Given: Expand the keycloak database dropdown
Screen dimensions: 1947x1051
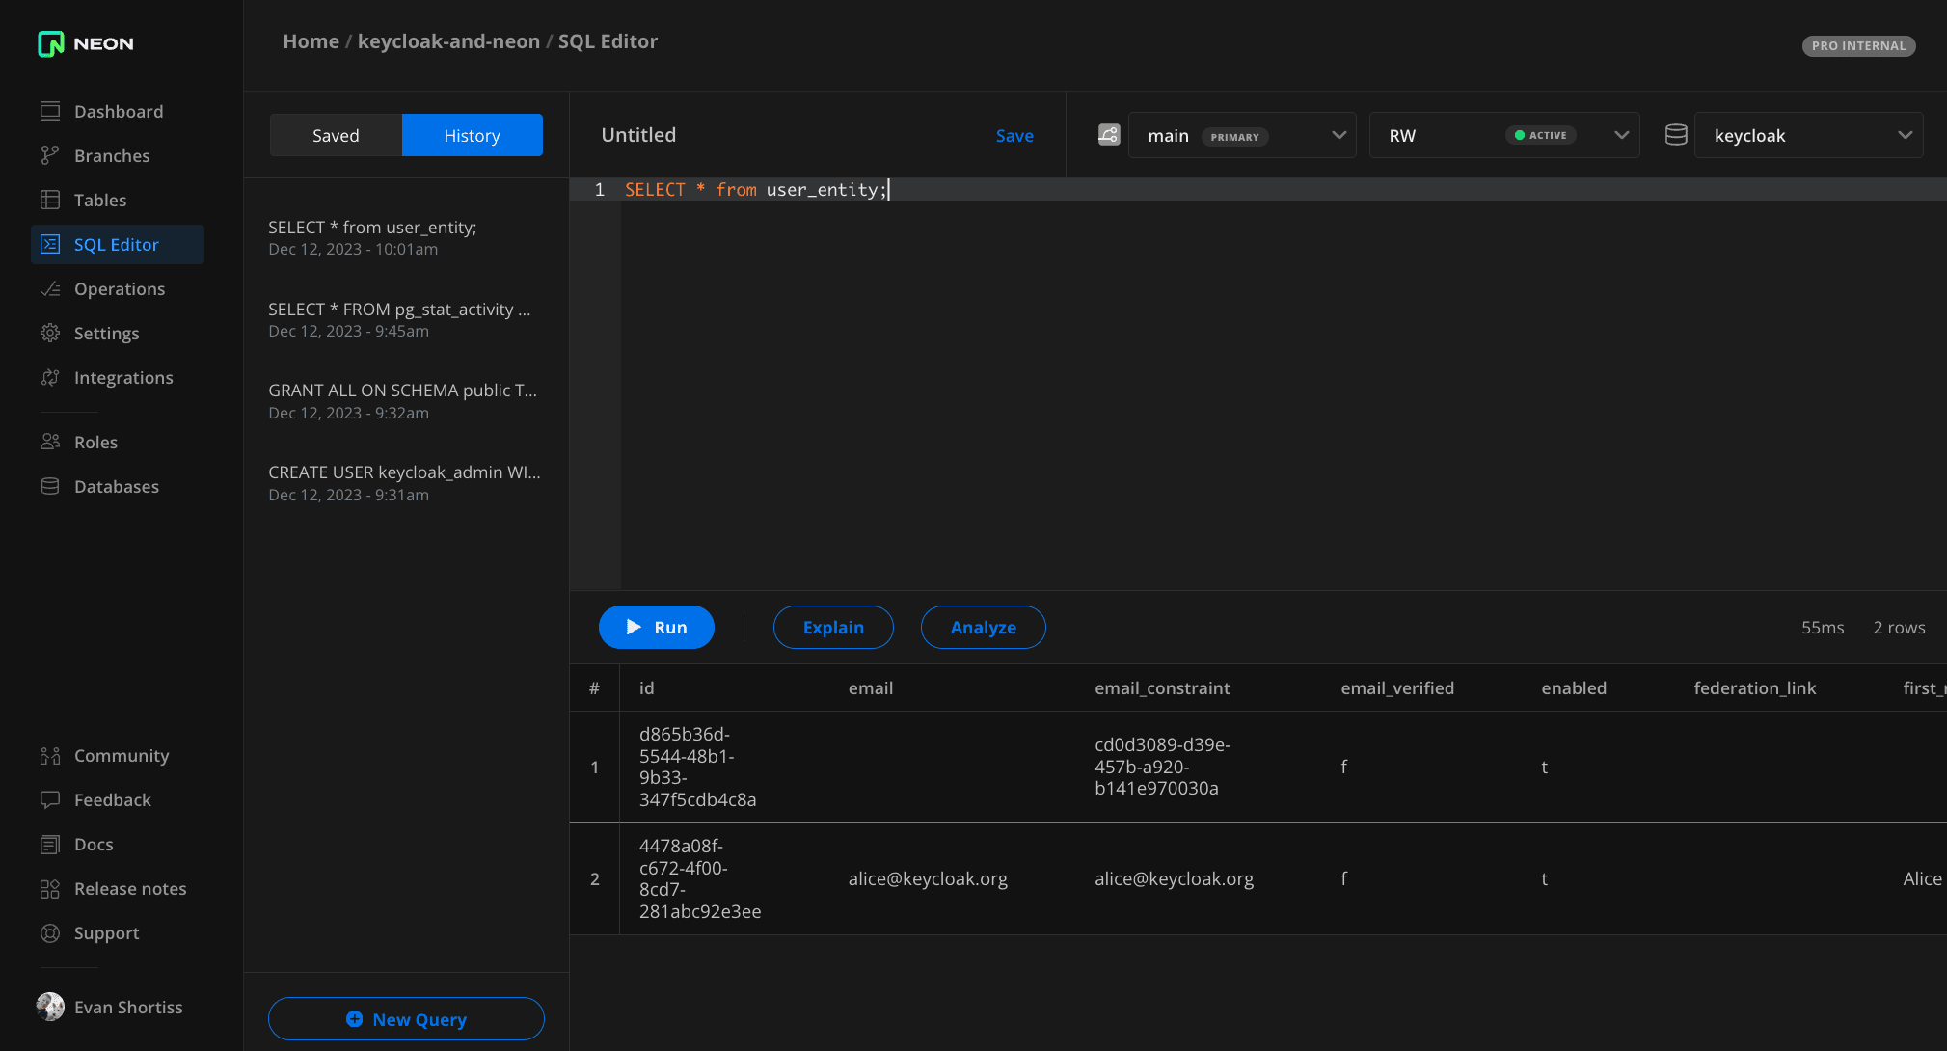Looking at the screenshot, I should (1808, 135).
